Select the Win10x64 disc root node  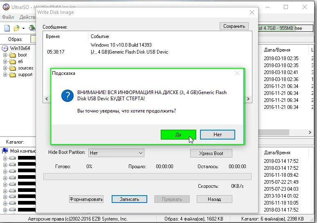20,48
